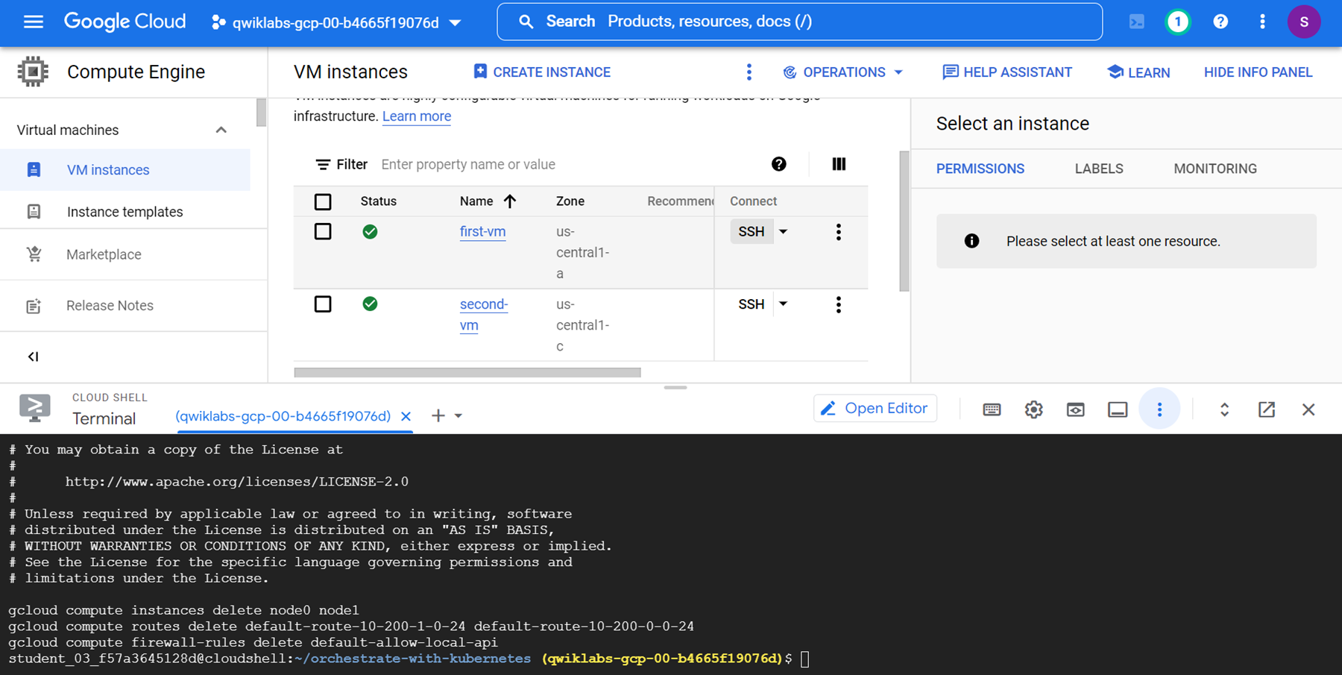The image size is (1342, 675).
Task: Select the qwiklabs Cloud Shell terminal tab
Action: click(283, 416)
